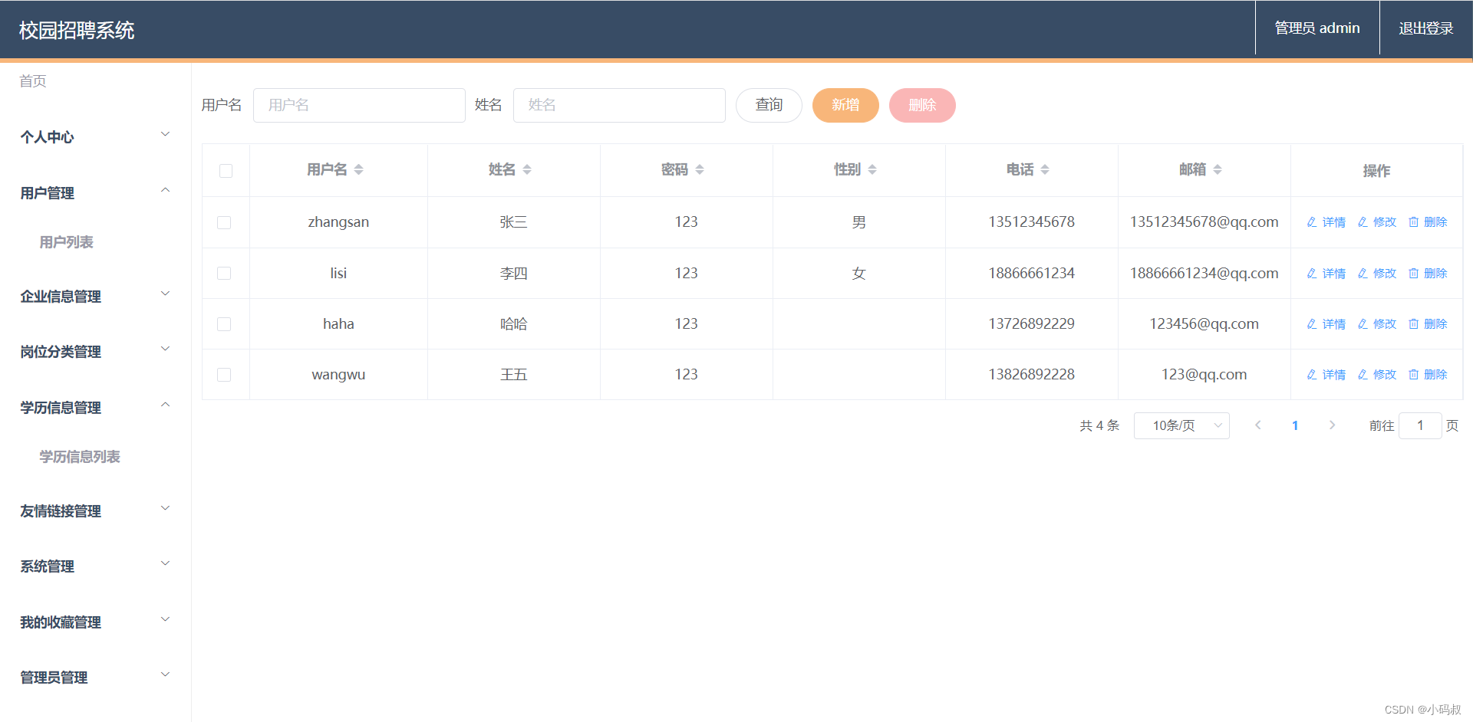The height and width of the screenshot is (722, 1473).
Task: Edit the haha user row
Action: point(1377,324)
